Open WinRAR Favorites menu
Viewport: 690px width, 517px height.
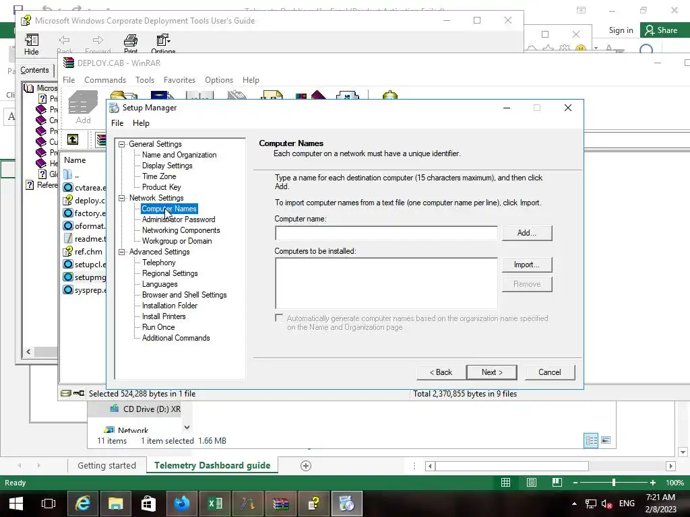(179, 80)
